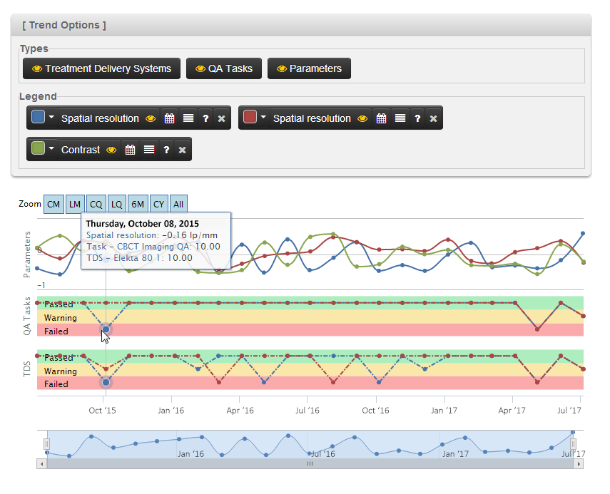Toggle visibility of blue Spatial resolution series
The image size is (610, 494).
point(150,118)
